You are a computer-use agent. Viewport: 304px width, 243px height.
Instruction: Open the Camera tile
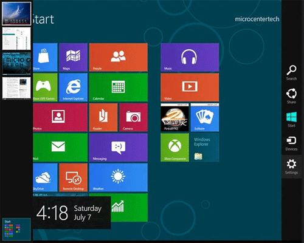point(133,117)
